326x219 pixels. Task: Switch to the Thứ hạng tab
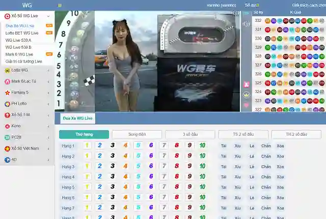point(84,134)
